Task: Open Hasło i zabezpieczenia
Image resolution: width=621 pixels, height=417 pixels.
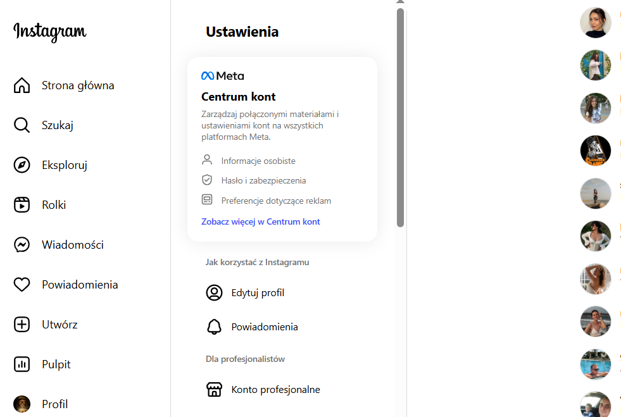Action: (x=263, y=181)
